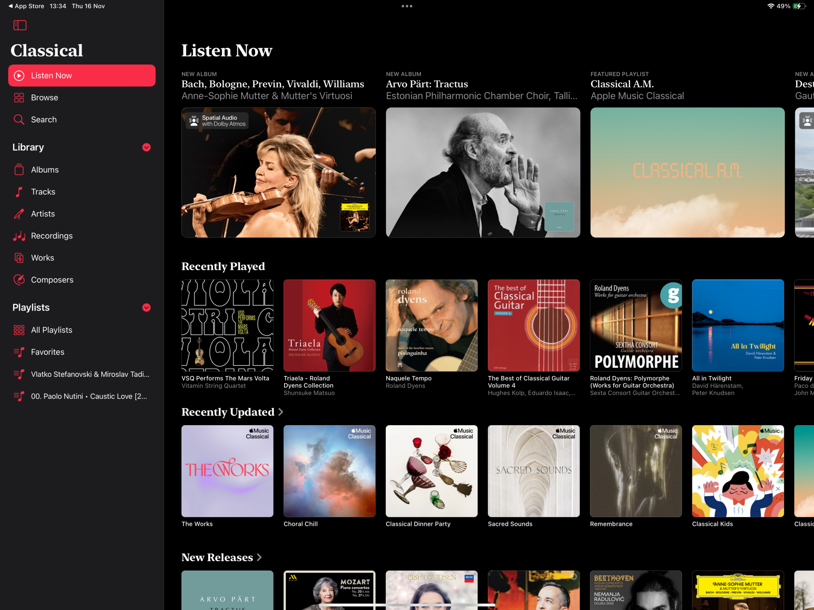
Task: Open The Works playlist cover
Action: coord(228,471)
